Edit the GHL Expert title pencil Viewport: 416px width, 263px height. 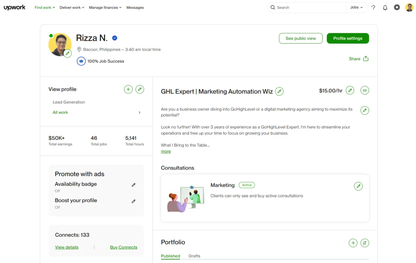[279, 92]
